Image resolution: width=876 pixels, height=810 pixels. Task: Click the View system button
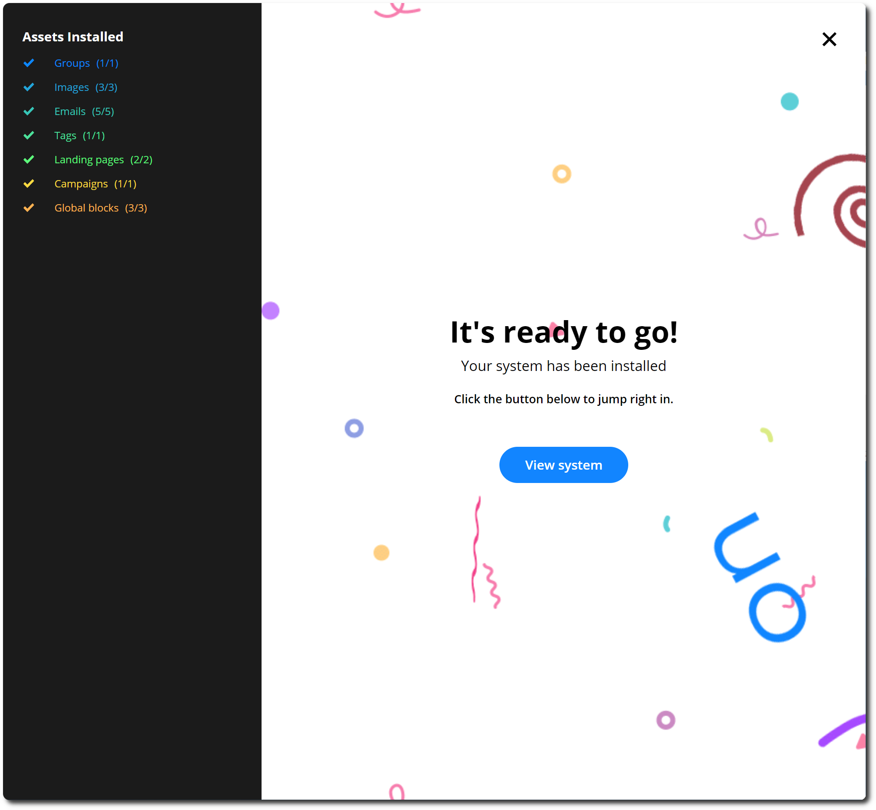(564, 464)
